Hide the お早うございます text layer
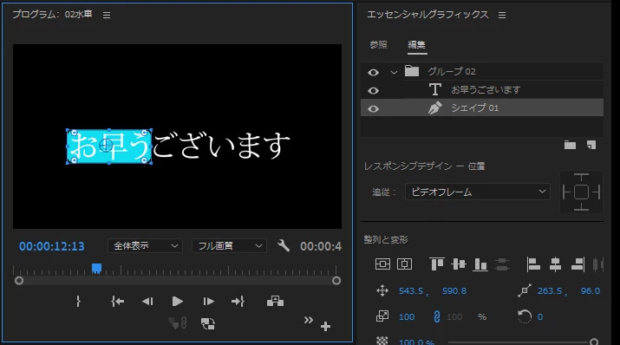Viewport: 620px width, 345px height. (x=373, y=90)
